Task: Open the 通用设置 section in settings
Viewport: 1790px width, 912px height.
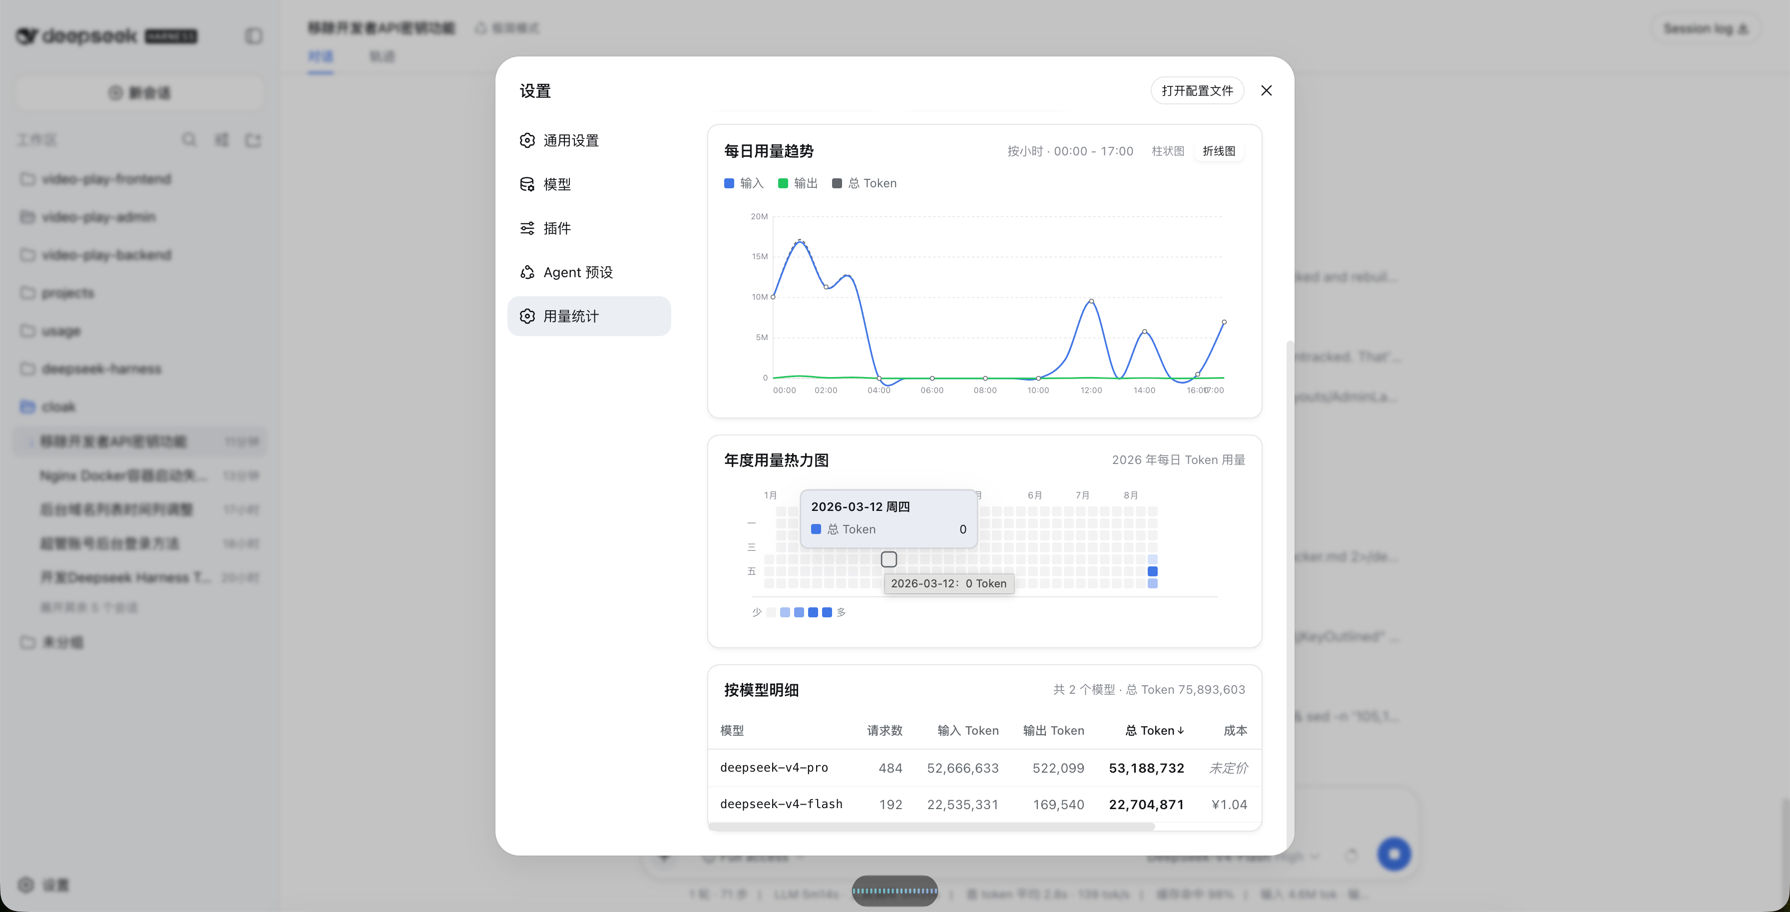Action: tap(588, 140)
